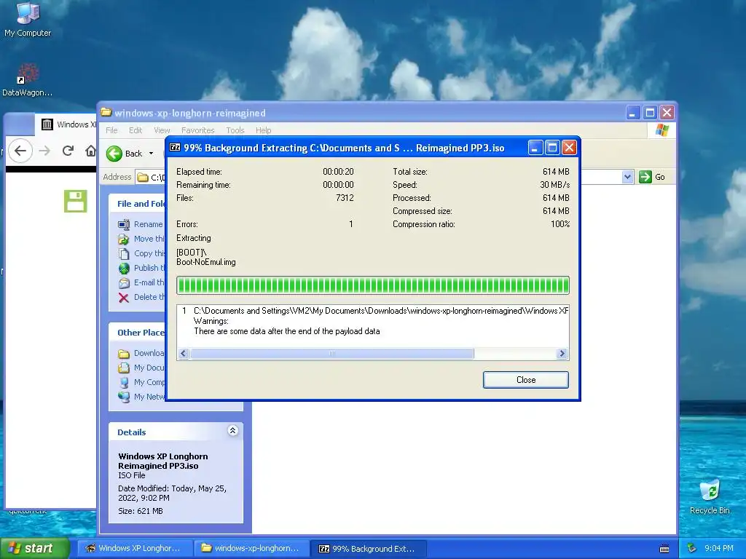Click the red X Delete this file icon
Viewport: 746px width, 559px height.
point(124,298)
